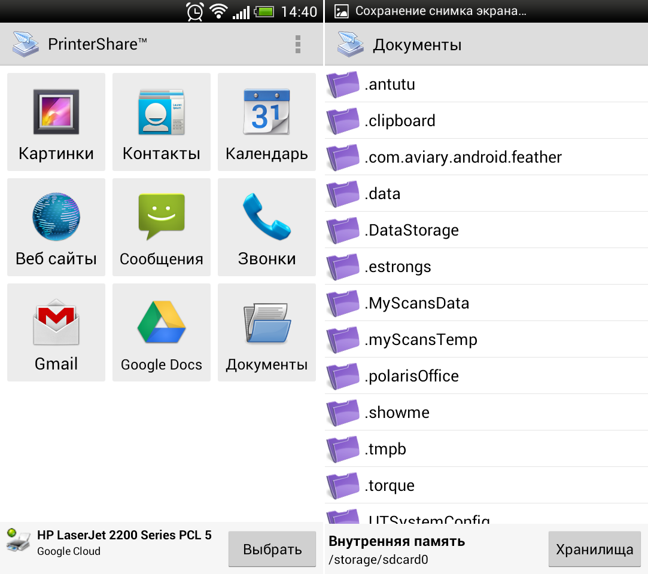This screenshot has width=648, height=574.
Task: Open the Документы folder tile
Action: pos(267,332)
